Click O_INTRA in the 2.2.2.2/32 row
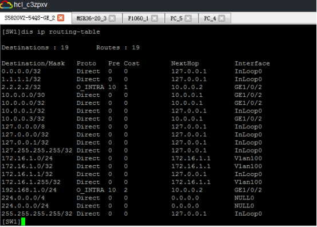This screenshot has width=317, height=227. tap(90, 87)
